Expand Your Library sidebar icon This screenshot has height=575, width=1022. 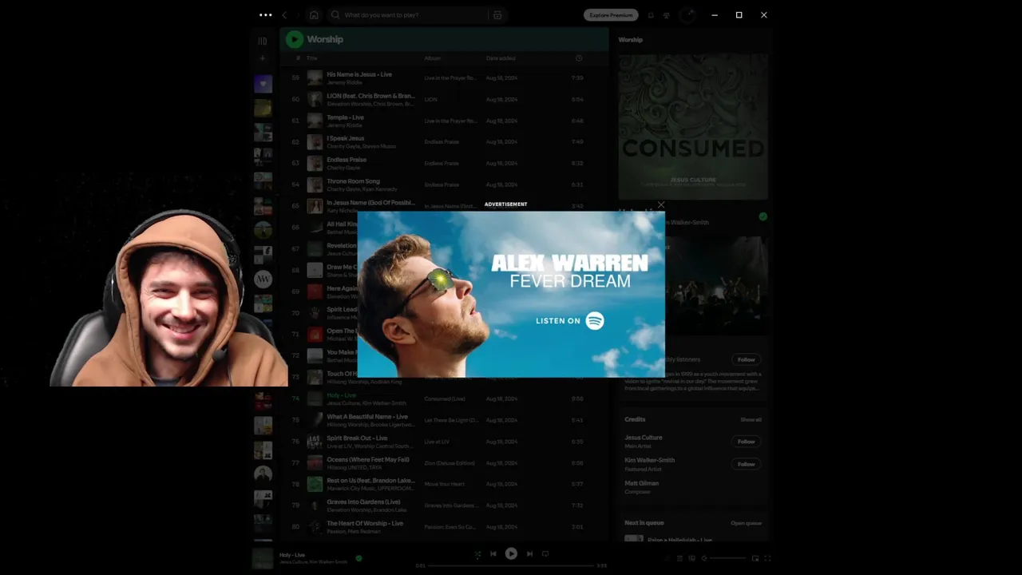point(263,40)
